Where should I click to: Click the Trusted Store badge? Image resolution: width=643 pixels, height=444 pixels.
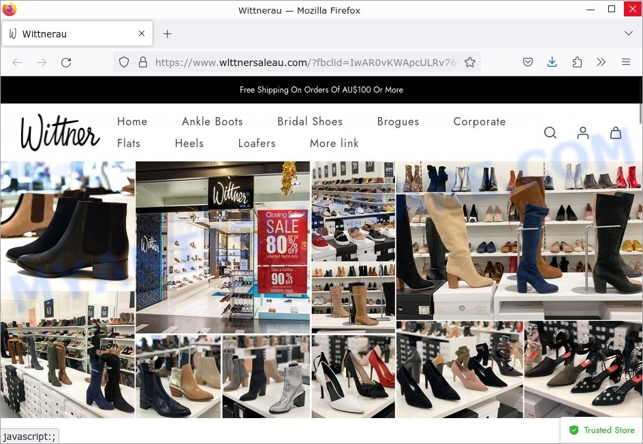tap(601, 430)
